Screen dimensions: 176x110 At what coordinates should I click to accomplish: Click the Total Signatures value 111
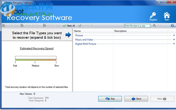[47, 98]
